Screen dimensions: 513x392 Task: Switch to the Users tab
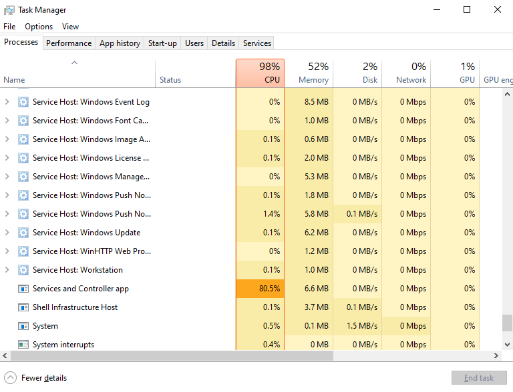[194, 43]
